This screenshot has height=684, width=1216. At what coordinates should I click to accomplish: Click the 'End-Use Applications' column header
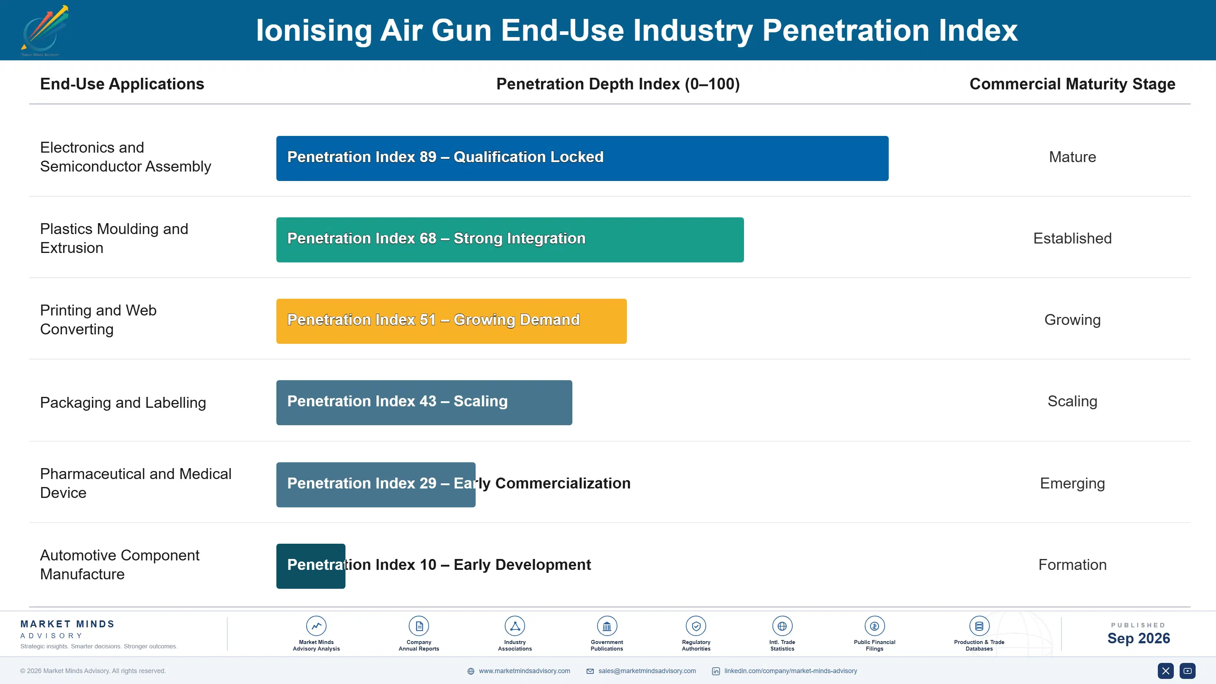122,84
